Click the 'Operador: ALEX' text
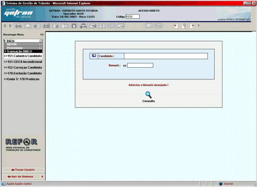The width and height of the screenshot is (257, 187). [x=73, y=14]
